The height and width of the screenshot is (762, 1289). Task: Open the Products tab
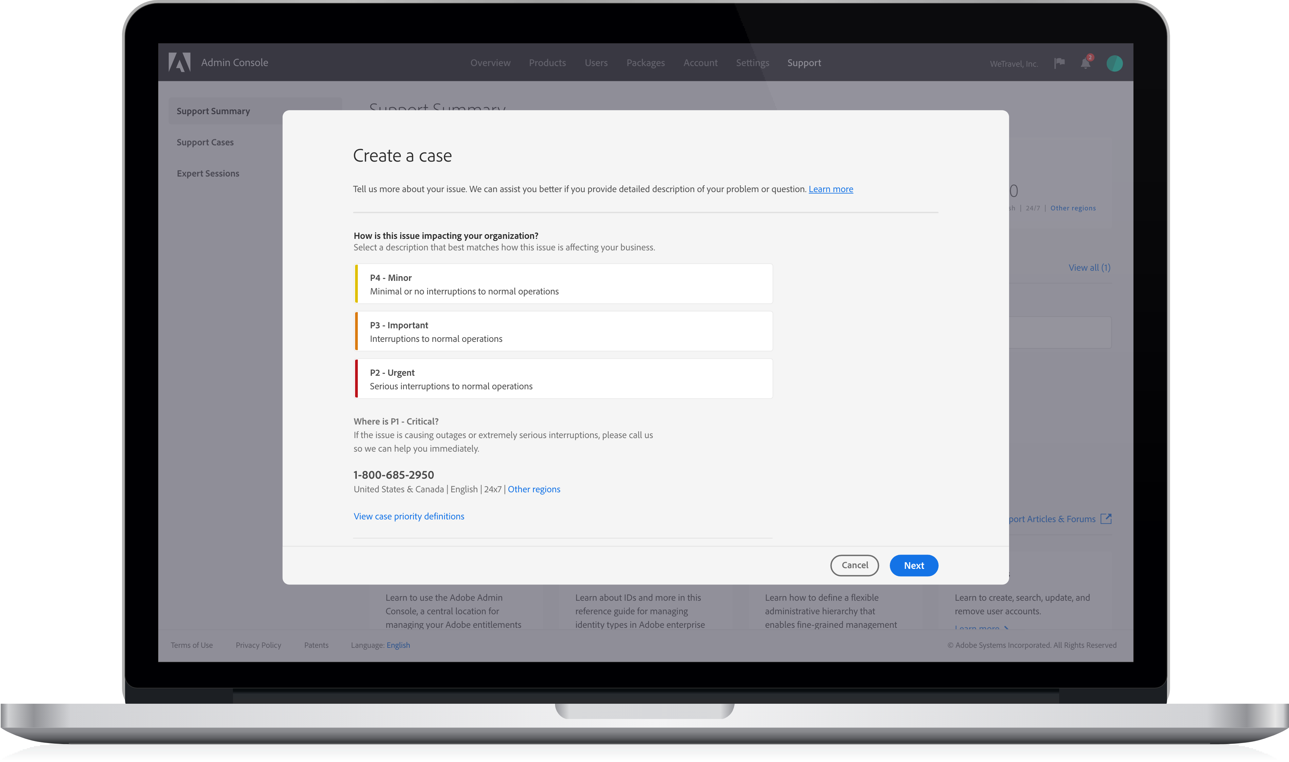[548, 63]
